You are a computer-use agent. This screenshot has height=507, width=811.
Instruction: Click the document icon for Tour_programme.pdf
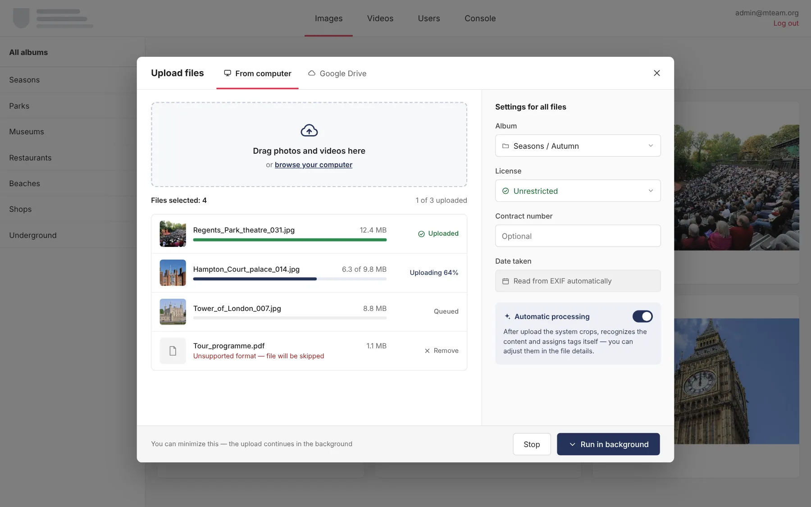[x=173, y=351]
